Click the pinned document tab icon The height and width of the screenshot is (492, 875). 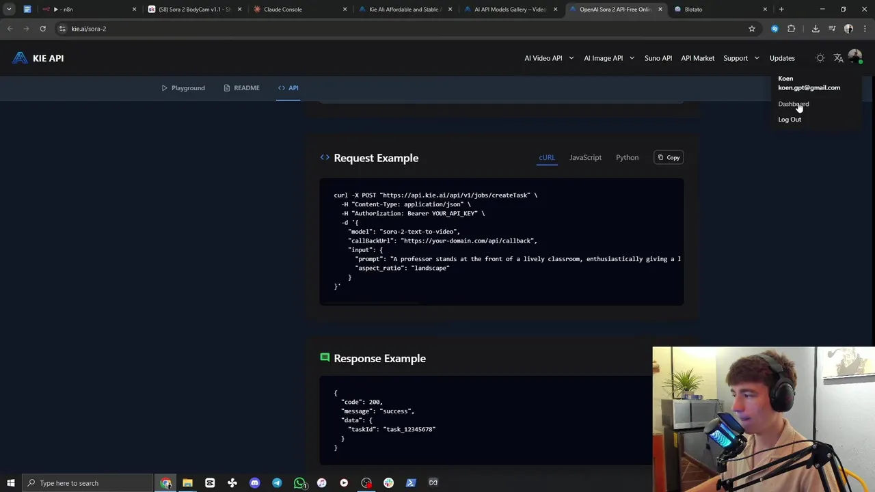coord(27,10)
